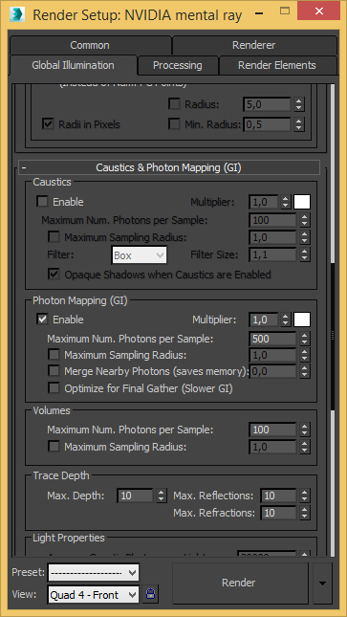This screenshot has width=347, height=617.
Task: Maximize the Render Setup window
Action: 285,11
